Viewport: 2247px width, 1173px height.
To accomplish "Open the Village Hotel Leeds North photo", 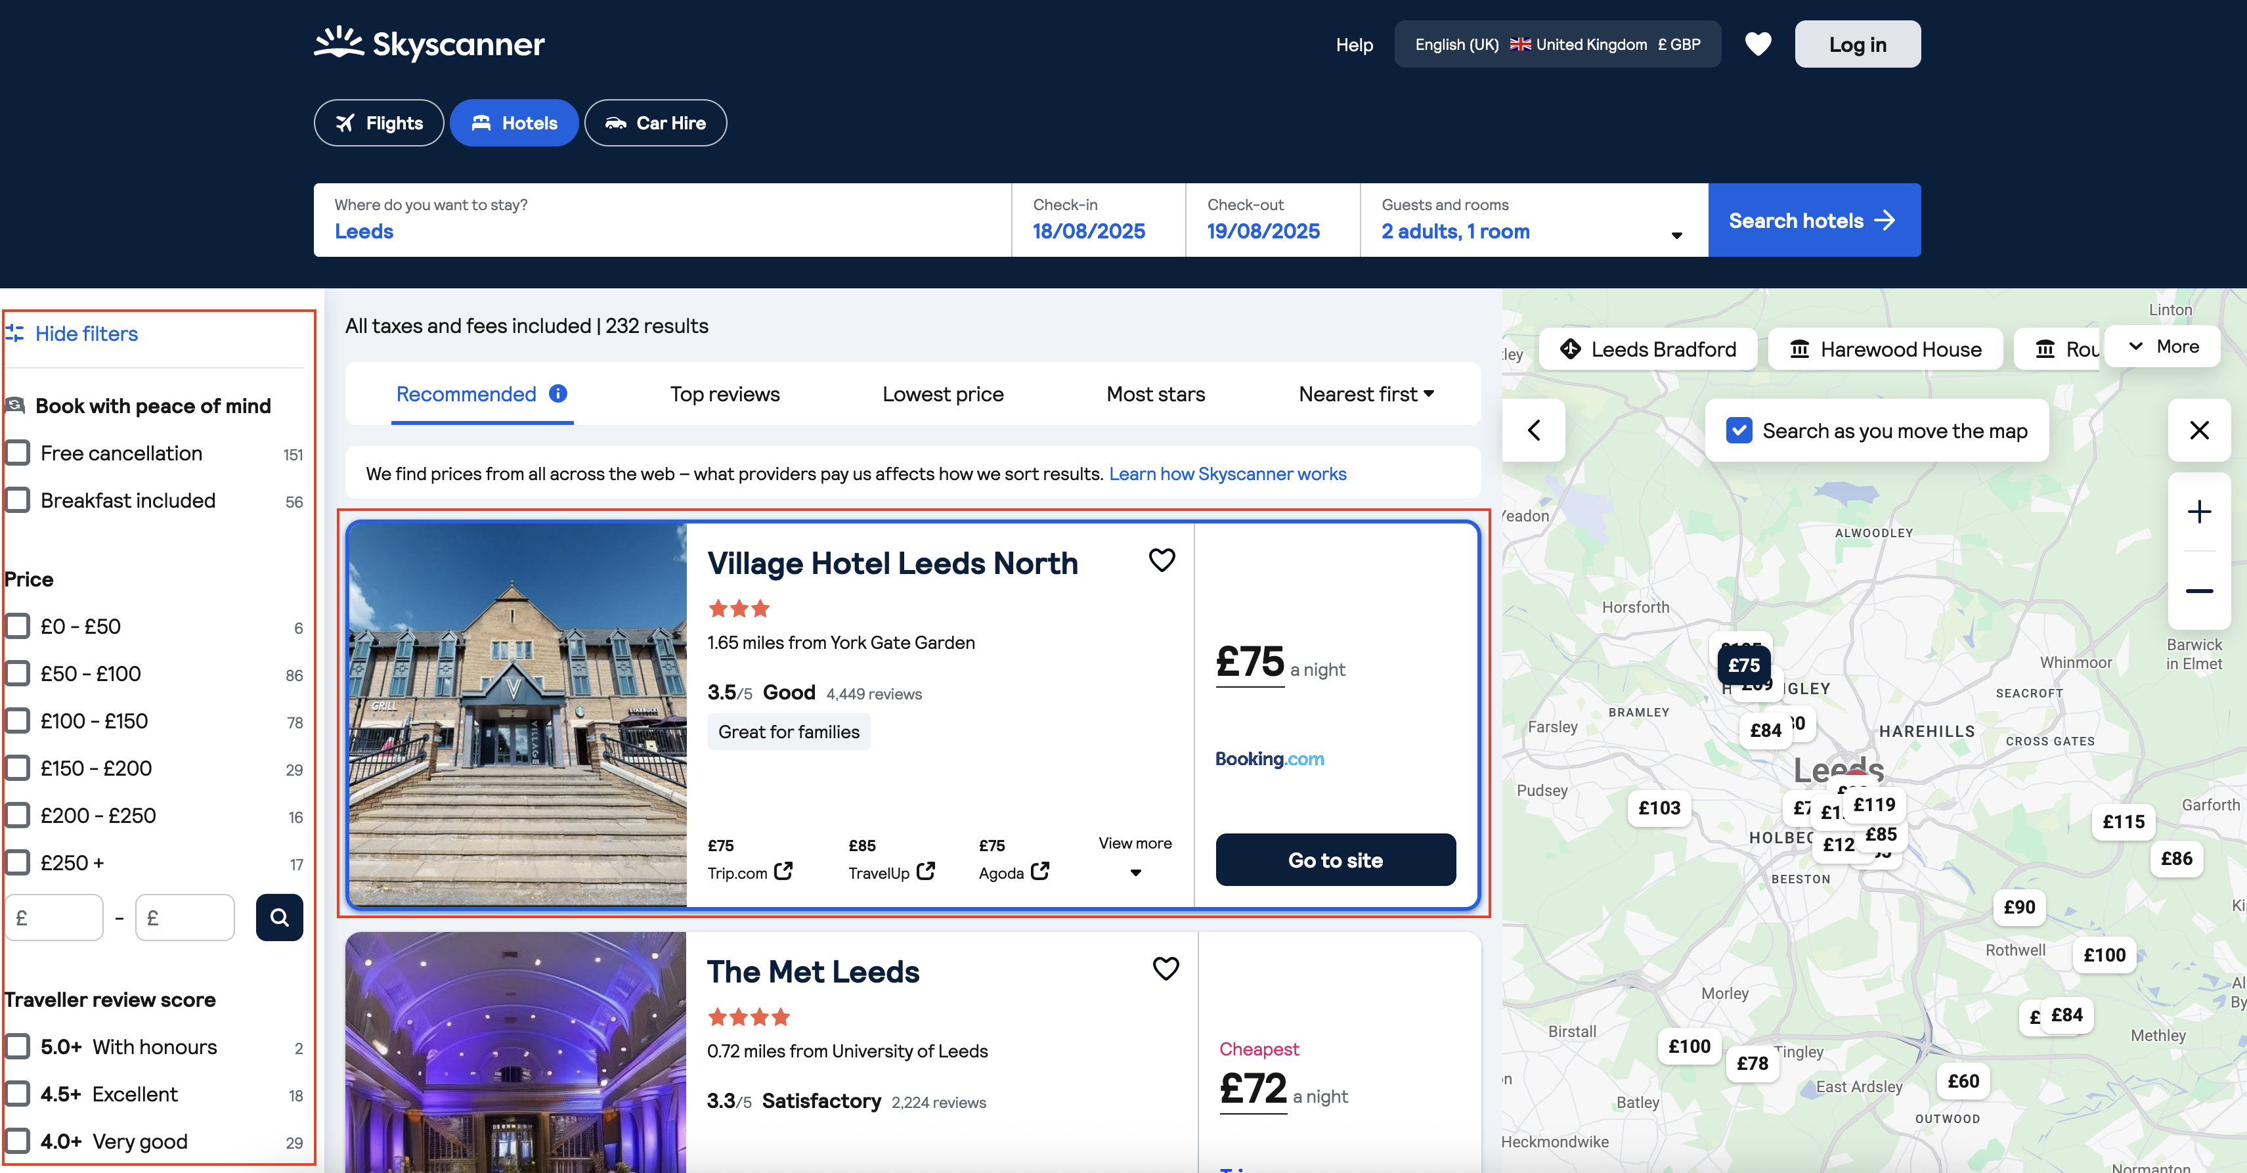I will click(517, 715).
